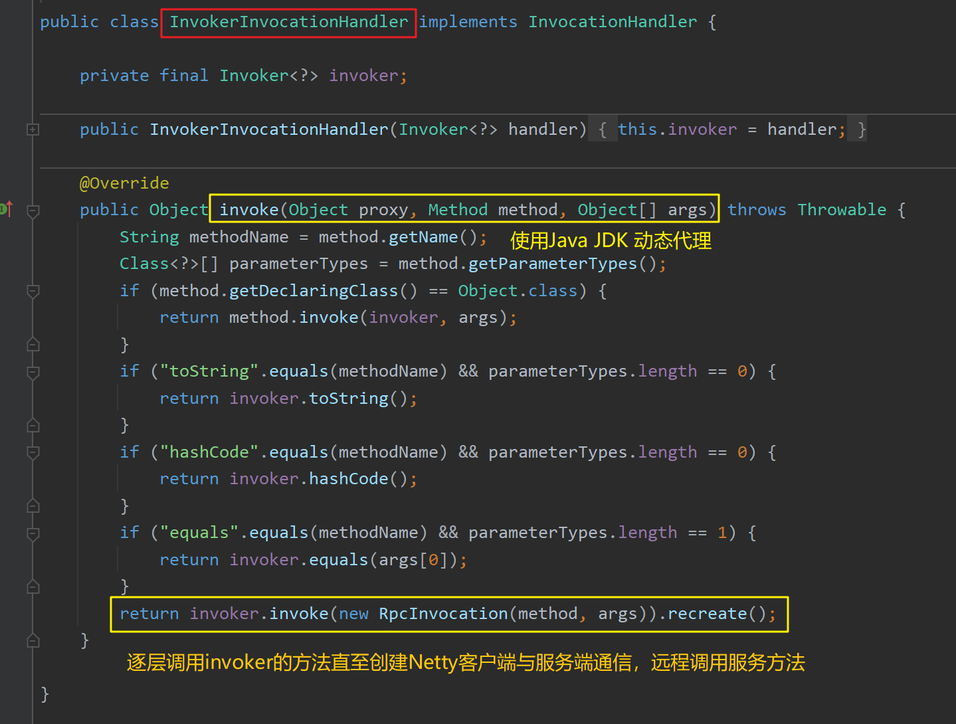Collapse the "equals" if-block fold marker
The height and width of the screenshot is (724, 956).
click(33, 533)
